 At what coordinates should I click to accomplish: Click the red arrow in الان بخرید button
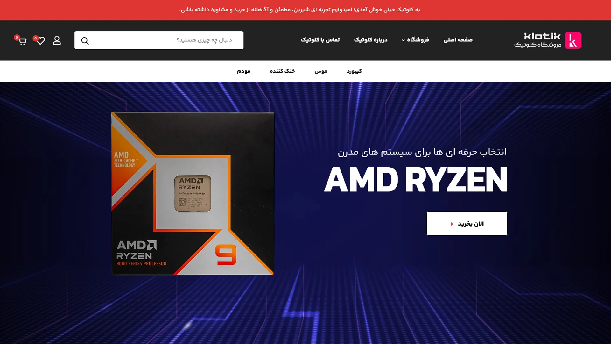click(452, 224)
